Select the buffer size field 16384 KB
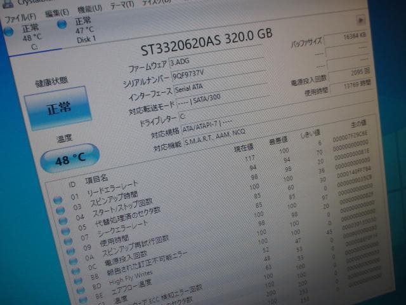This screenshot has height=305, width=406. tap(345, 37)
